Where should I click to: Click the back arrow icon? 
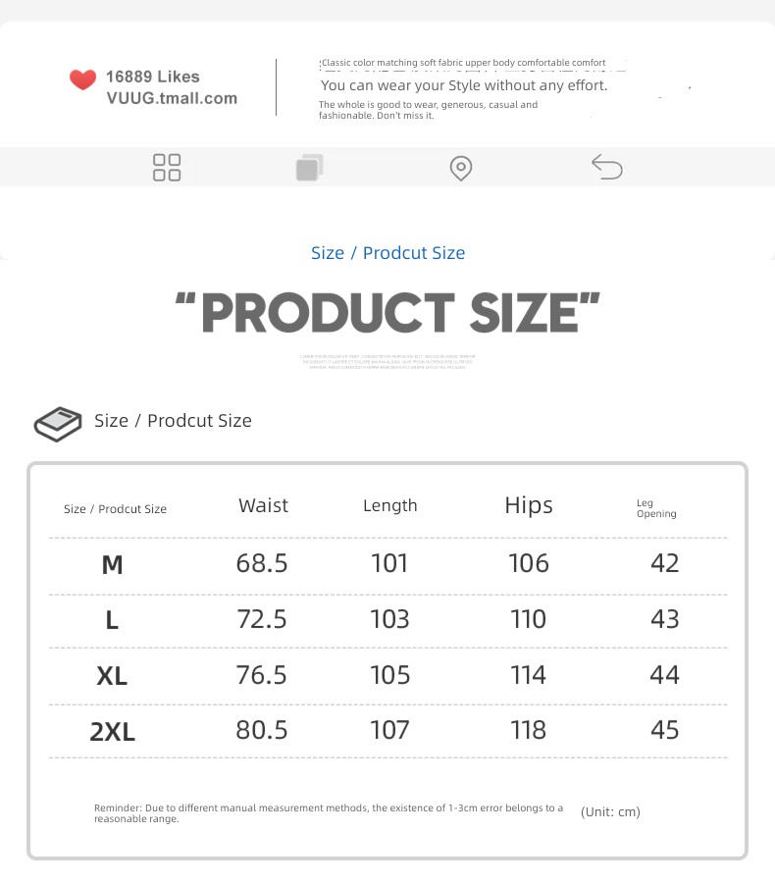click(607, 167)
